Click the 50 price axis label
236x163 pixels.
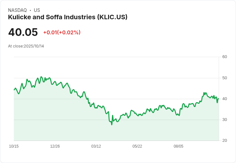[224, 78]
